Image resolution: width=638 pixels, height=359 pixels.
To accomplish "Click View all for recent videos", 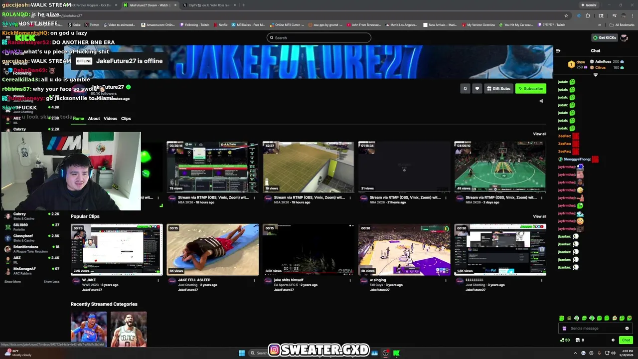I will click(539, 134).
